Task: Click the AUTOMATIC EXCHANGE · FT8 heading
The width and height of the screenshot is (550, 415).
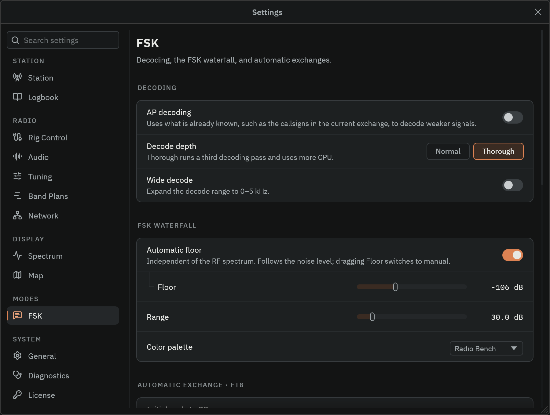Action: pyautogui.click(x=190, y=385)
